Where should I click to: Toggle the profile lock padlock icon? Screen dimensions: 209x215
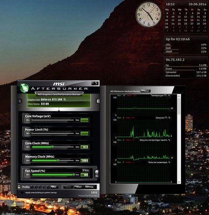(19, 187)
